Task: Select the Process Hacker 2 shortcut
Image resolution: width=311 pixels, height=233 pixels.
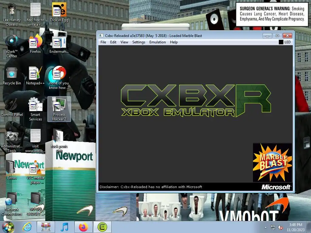Action: pyautogui.click(x=59, y=109)
